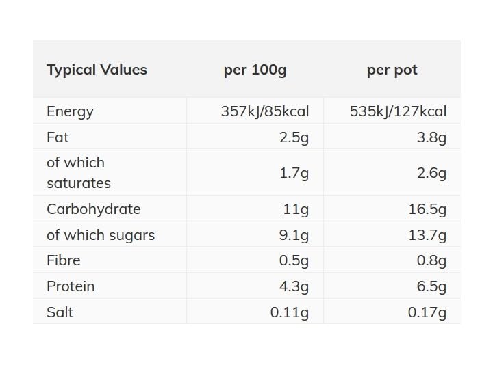This screenshot has width=493, height=376.
Task: Select the 0.8g fibre per pot value
Action: [431, 260]
